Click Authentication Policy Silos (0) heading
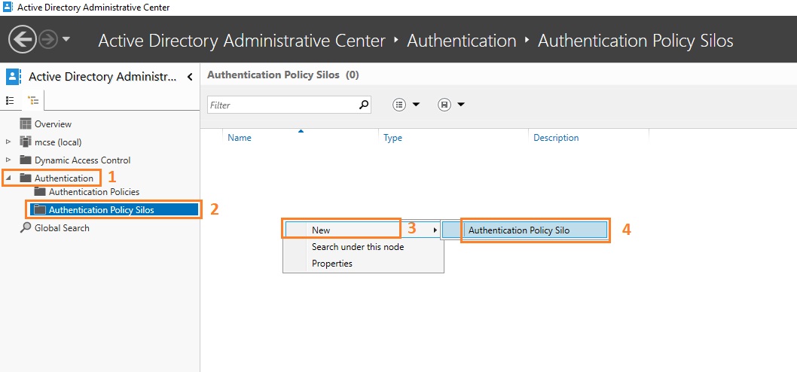 [x=283, y=75]
